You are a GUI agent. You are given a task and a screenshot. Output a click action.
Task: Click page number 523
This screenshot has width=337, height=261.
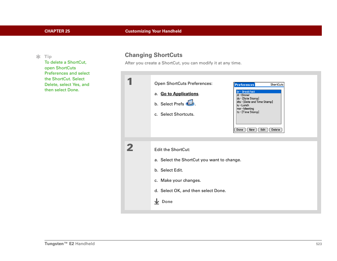coord(319,244)
